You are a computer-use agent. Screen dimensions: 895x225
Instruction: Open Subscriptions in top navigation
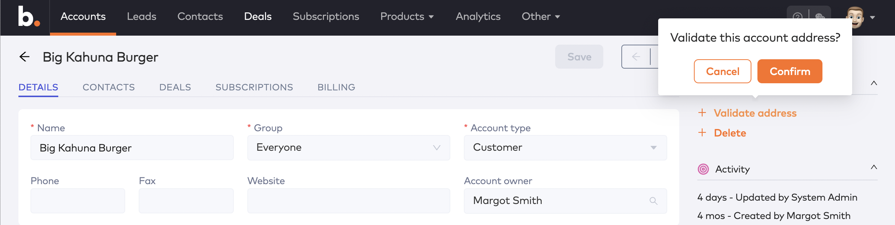(x=326, y=16)
